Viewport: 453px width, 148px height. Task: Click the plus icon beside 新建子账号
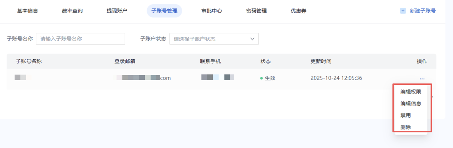pos(403,11)
